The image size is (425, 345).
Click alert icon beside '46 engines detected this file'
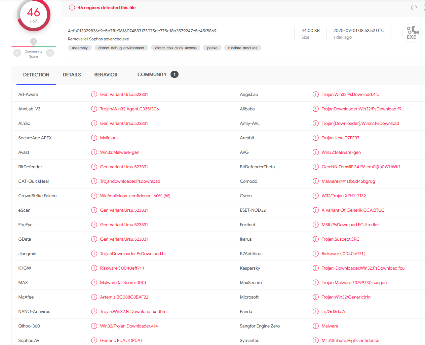point(72,7)
